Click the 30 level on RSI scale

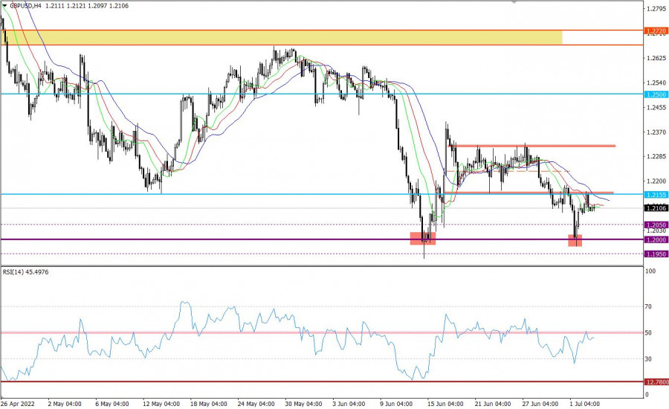coord(648,359)
